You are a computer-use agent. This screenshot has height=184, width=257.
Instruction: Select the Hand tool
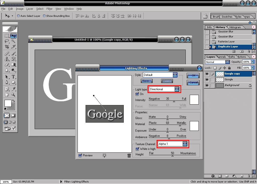point(7,95)
